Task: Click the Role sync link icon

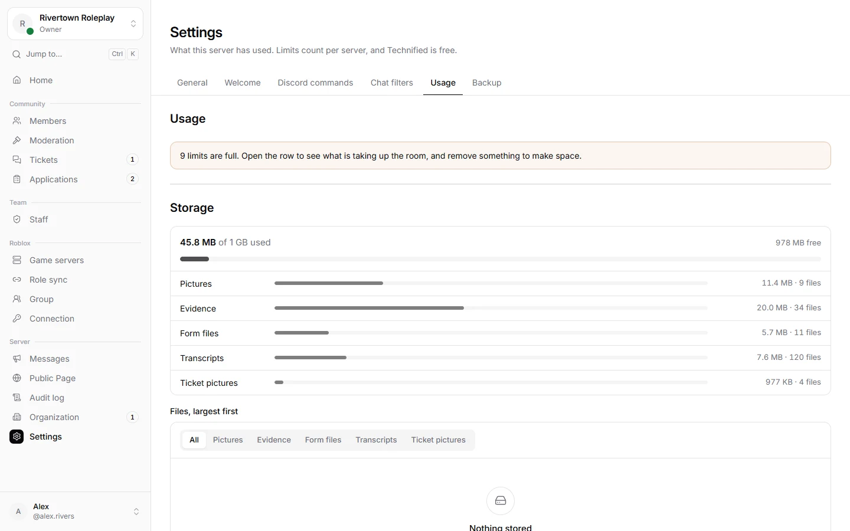Action: coord(17,280)
